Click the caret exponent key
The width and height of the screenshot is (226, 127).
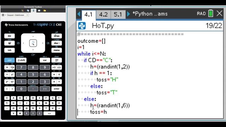(x=7, y=74)
